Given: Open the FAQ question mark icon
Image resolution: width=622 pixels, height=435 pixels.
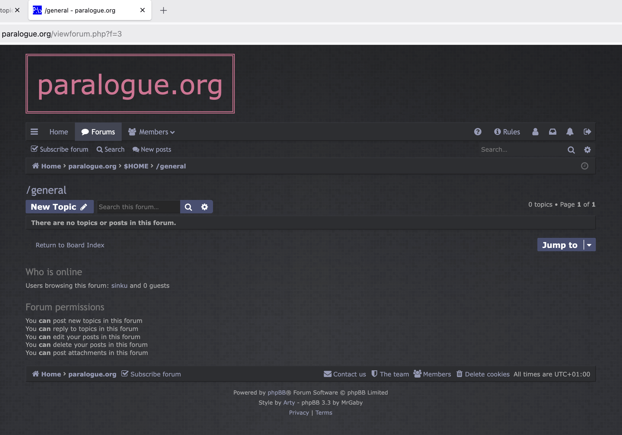Looking at the screenshot, I should coord(477,132).
